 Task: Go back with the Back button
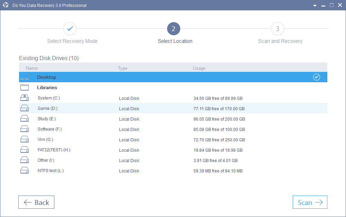tap(36, 202)
